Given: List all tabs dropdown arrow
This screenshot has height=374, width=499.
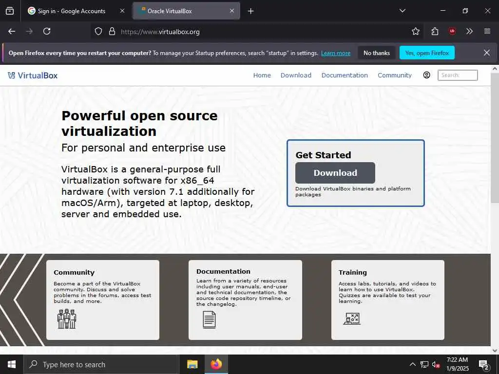Looking at the screenshot, I should click(402, 11).
